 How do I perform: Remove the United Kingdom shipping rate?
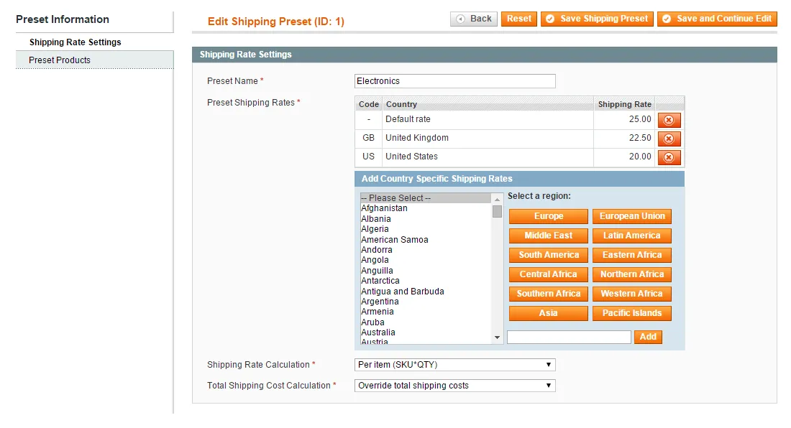pos(669,139)
